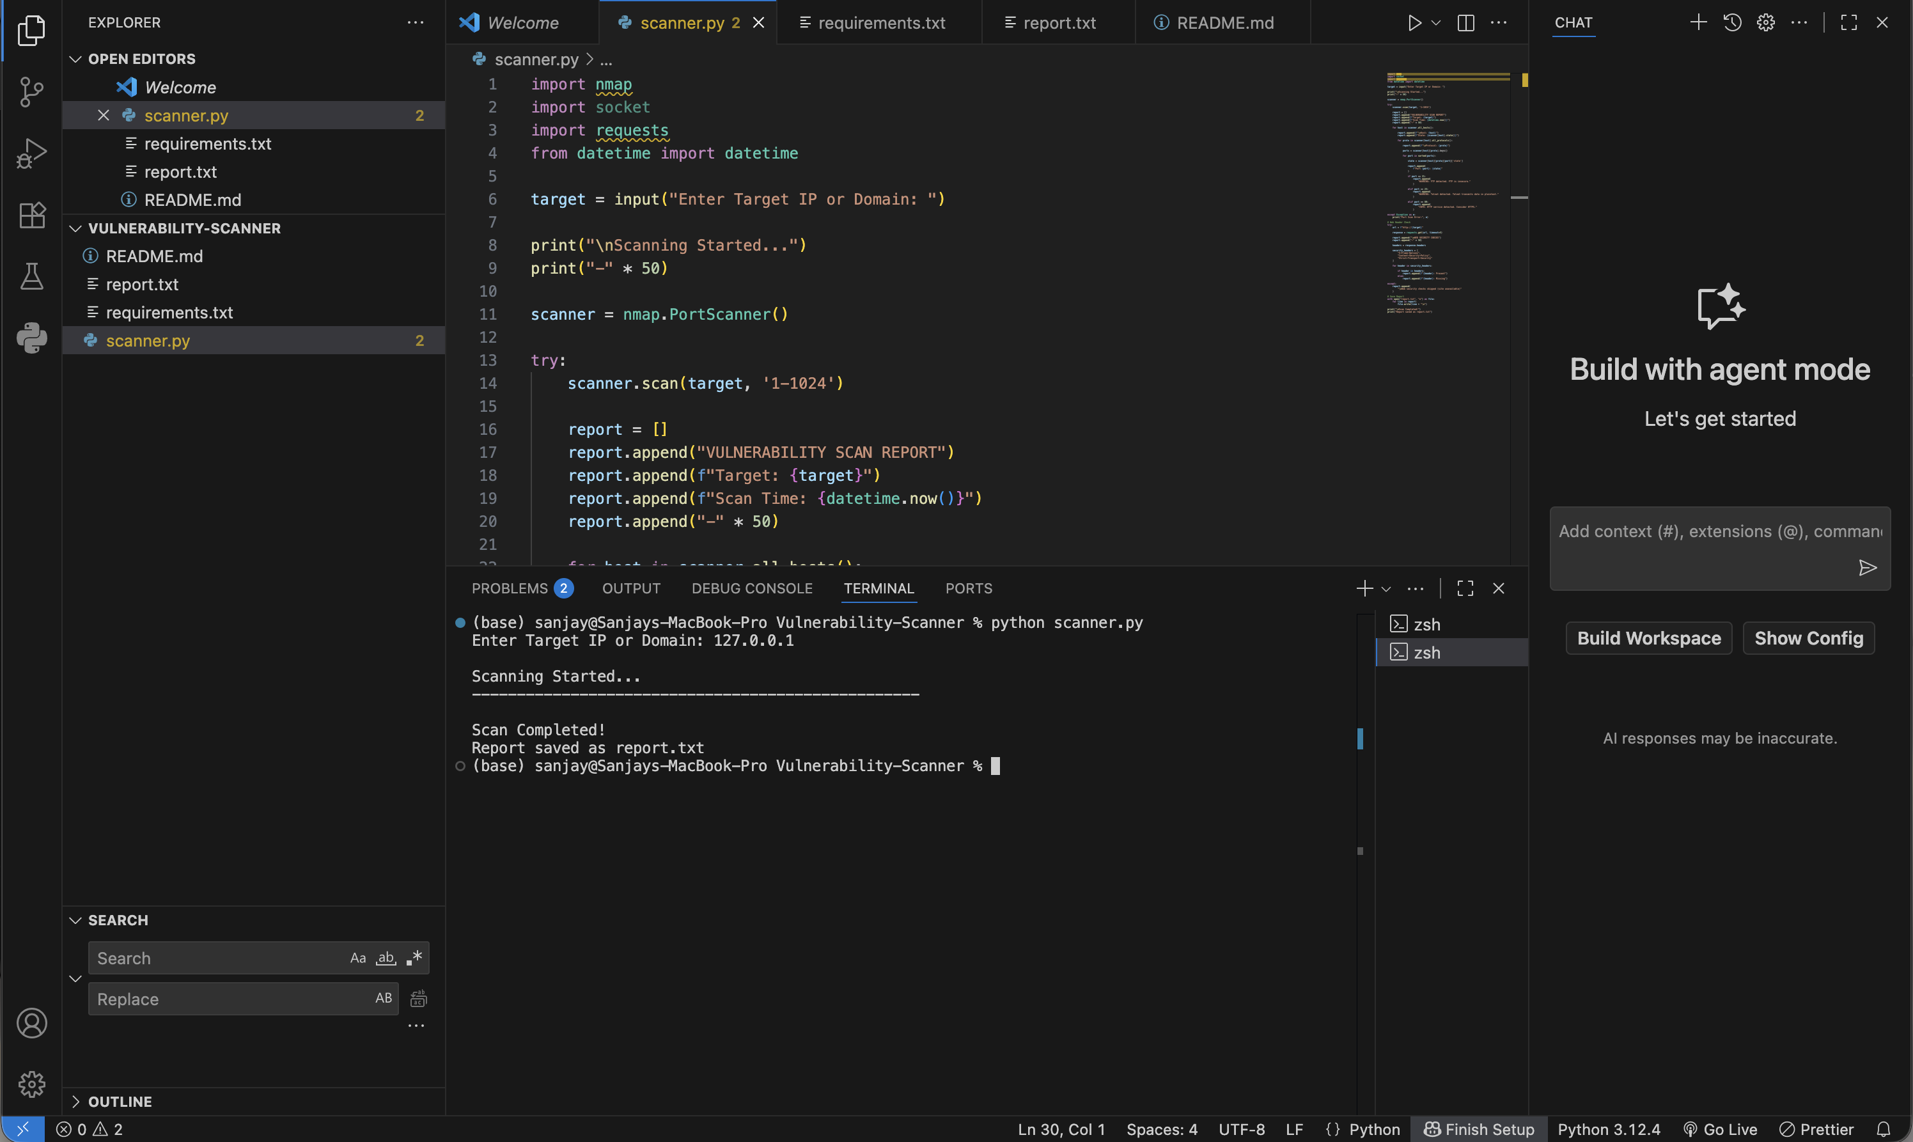Open the Manage gear in activity bar
Viewport: 1913px width, 1142px height.
pos(31,1084)
